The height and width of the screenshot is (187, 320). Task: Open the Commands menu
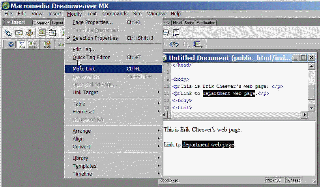115,14
